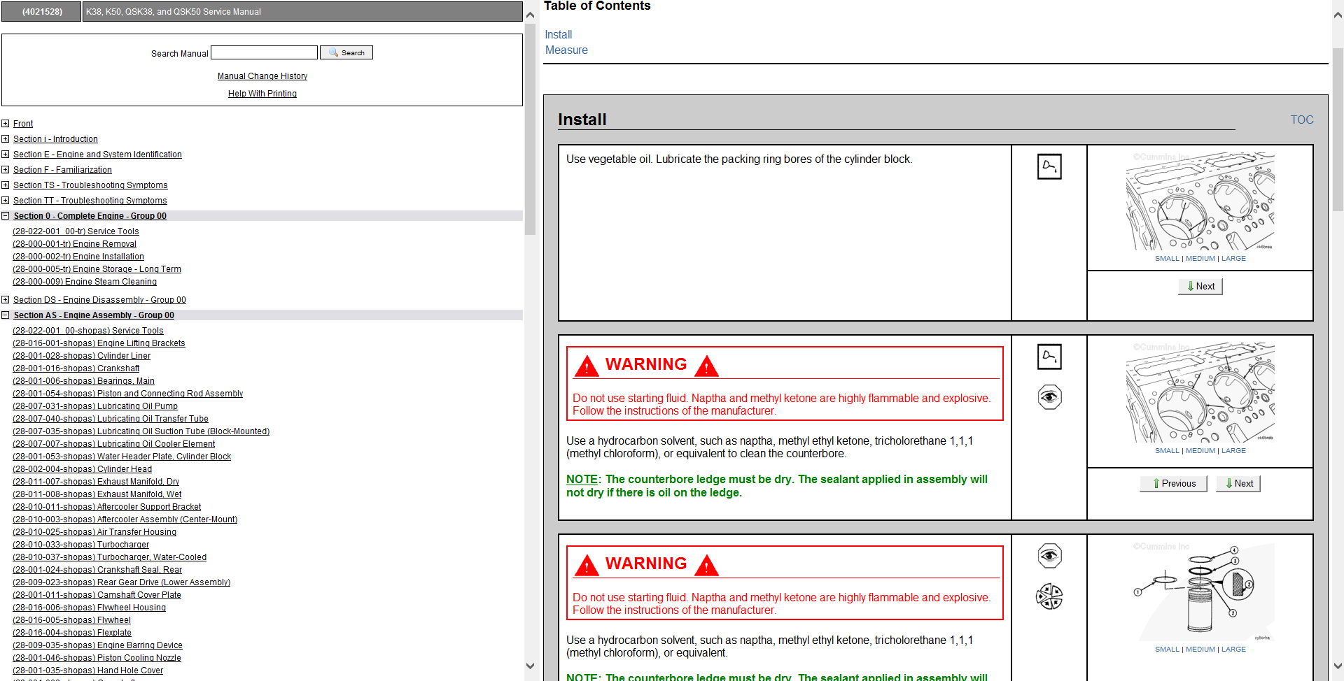Expand Section DS - Engine Disassembly node

6,300
